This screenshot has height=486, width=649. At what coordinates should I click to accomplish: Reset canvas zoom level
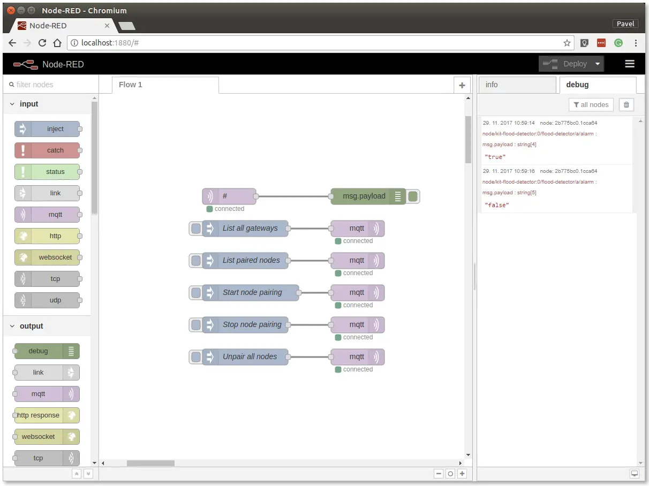click(x=450, y=474)
